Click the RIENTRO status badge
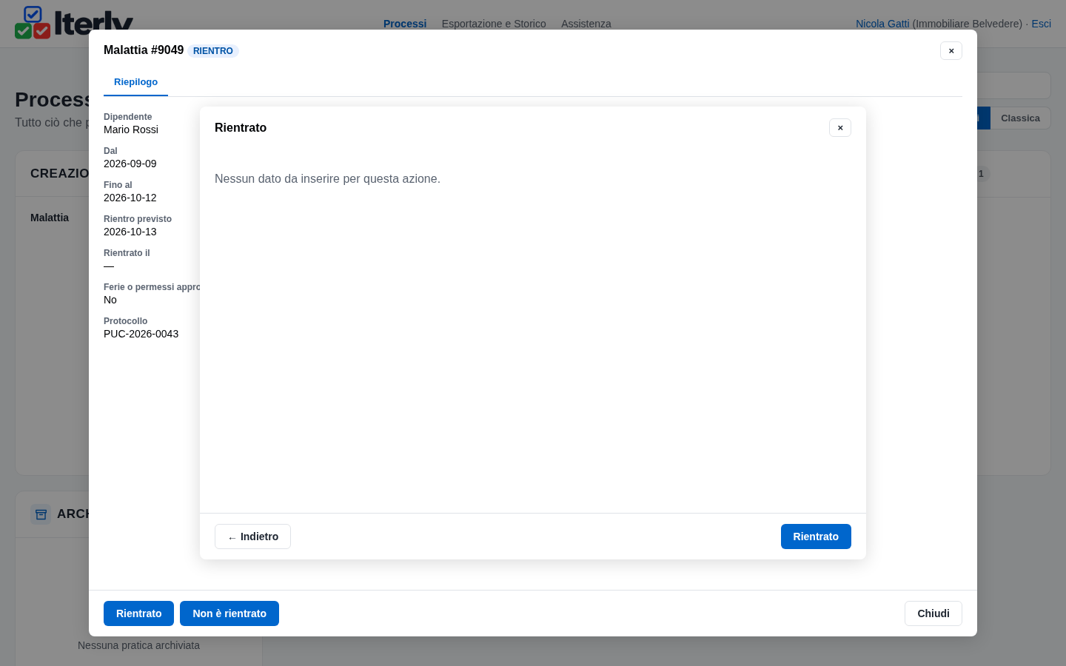The width and height of the screenshot is (1066, 666). [x=213, y=51]
